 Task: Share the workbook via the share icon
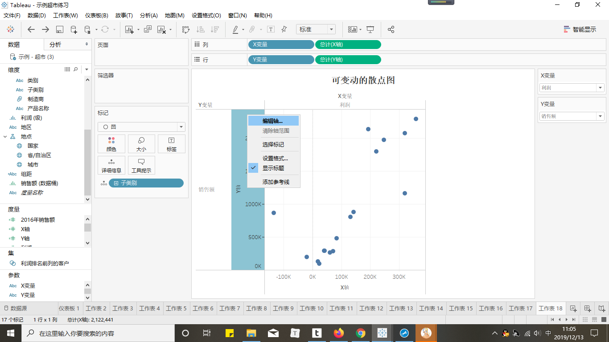[391, 29]
